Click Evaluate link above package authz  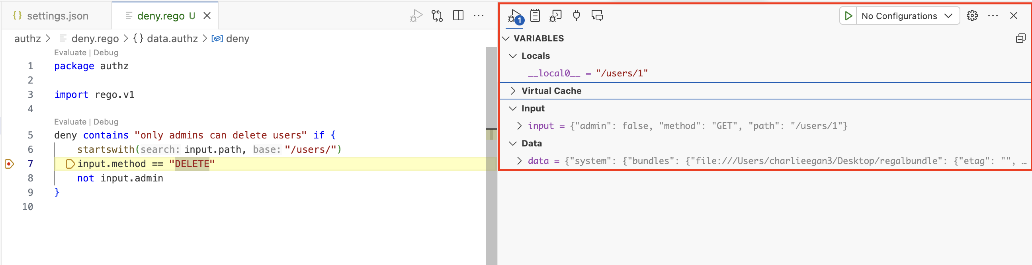pyautogui.click(x=70, y=53)
